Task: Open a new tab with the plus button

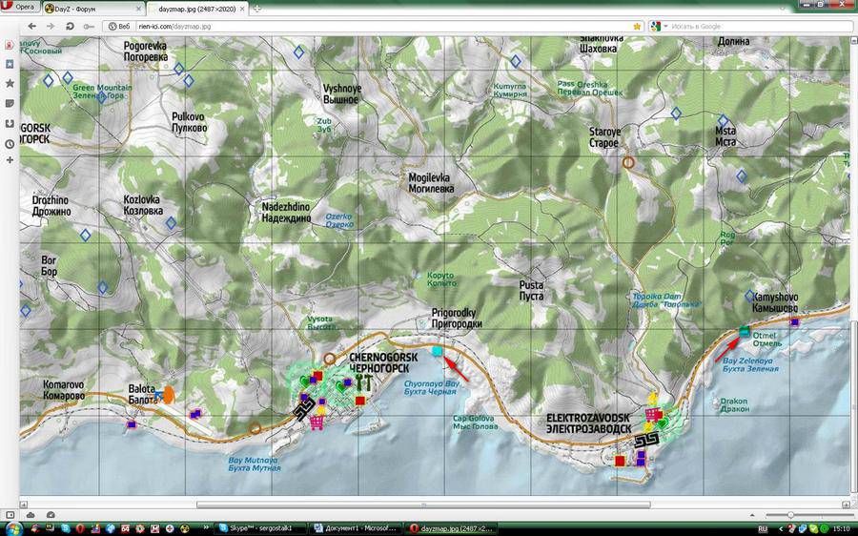Action: click(257, 9)
